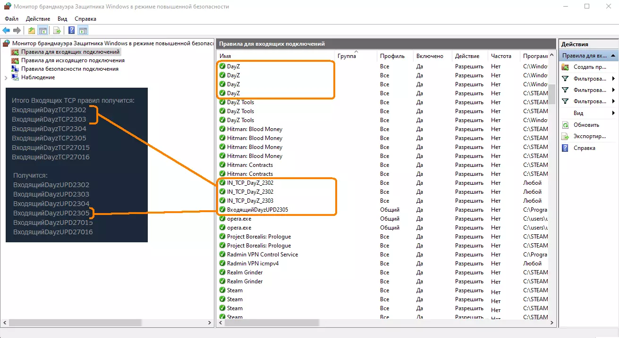
Task: Select Правила для входящих подключений in the tree
Action: 71,52
